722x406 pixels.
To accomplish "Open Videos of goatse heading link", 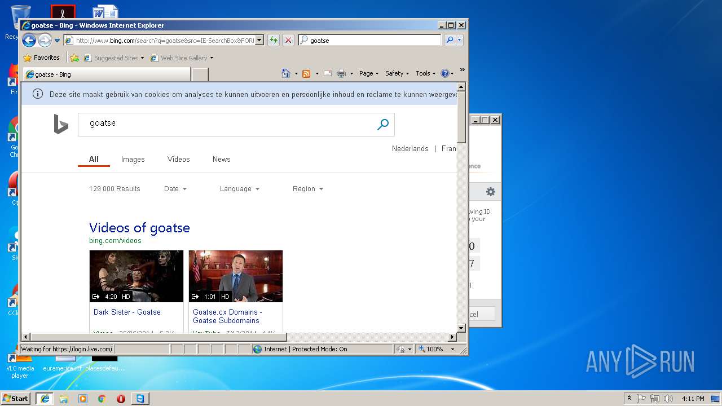I will tap(139, 228).
